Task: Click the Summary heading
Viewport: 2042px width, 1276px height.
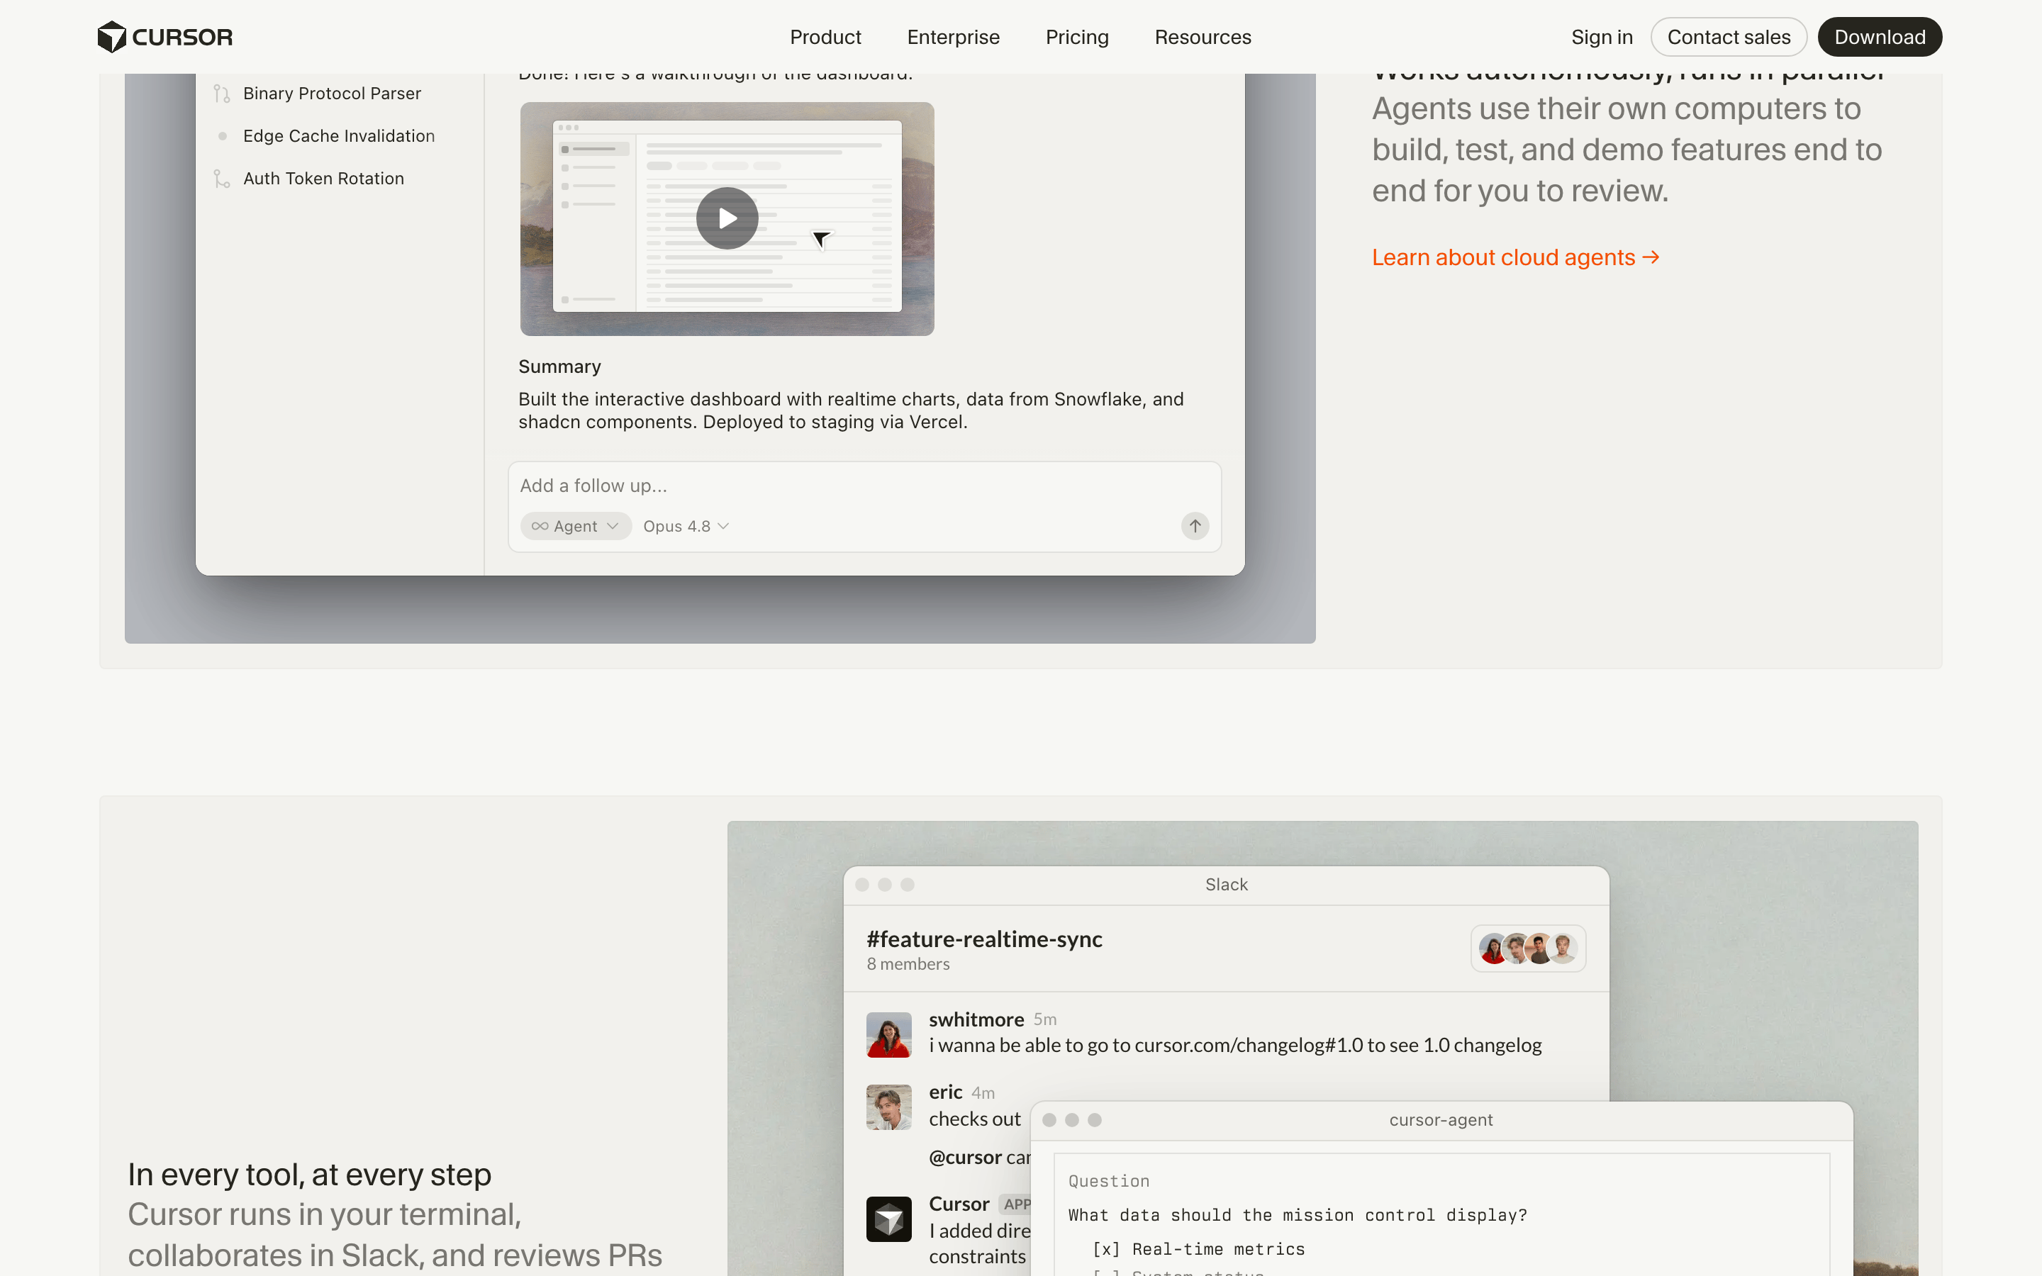Action: tap(559, 366)
